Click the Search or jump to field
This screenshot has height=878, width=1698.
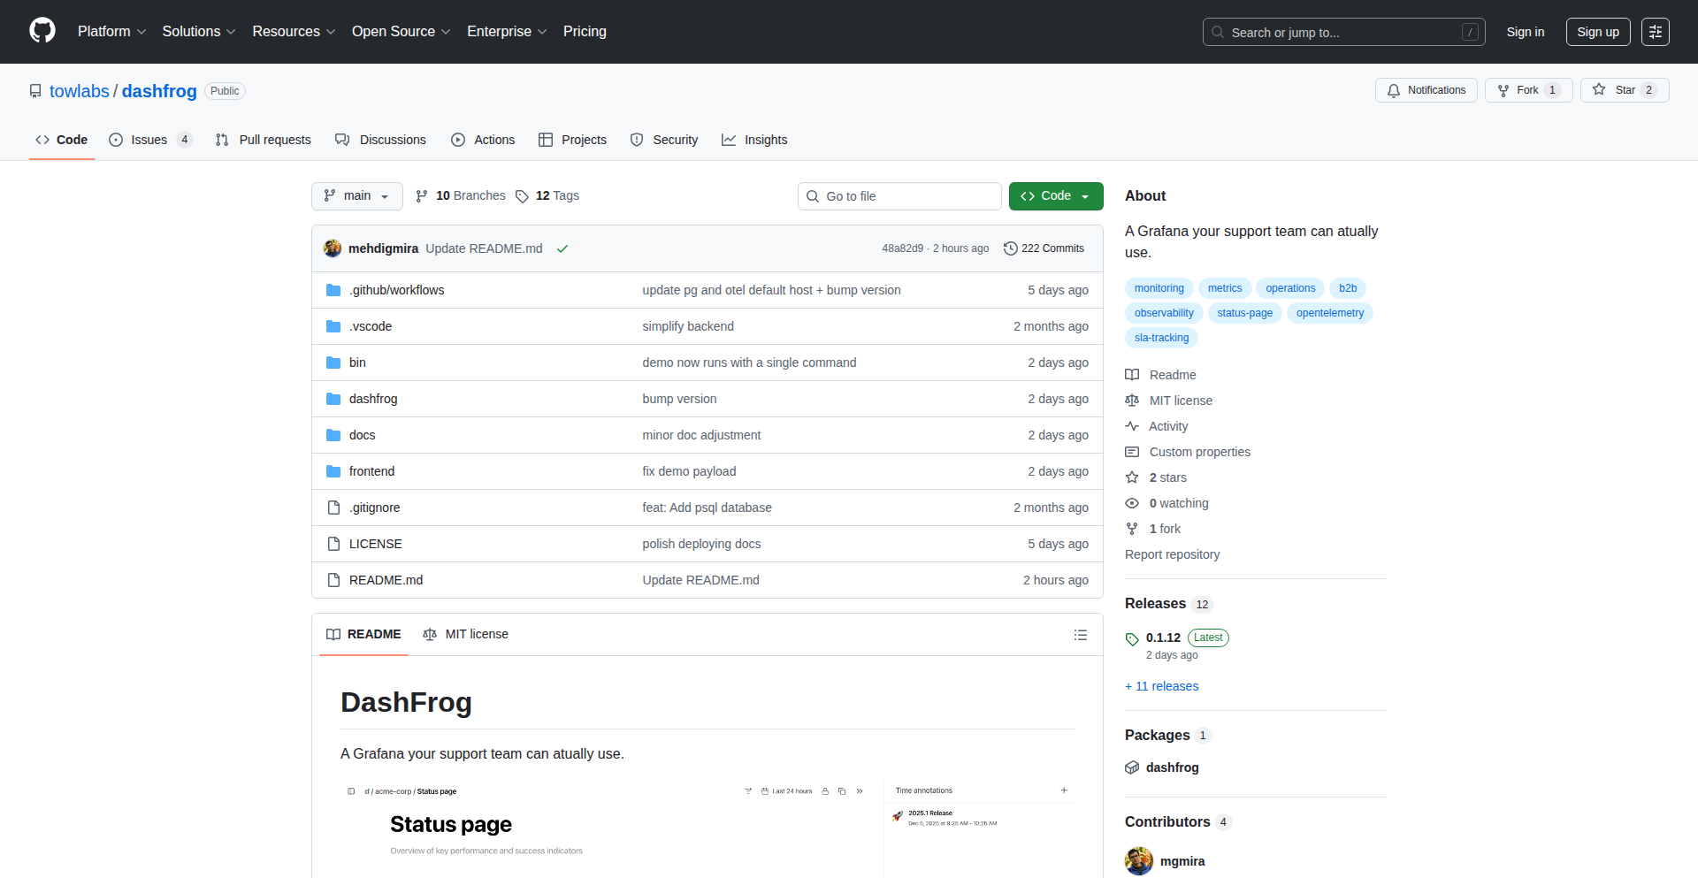1344,32
